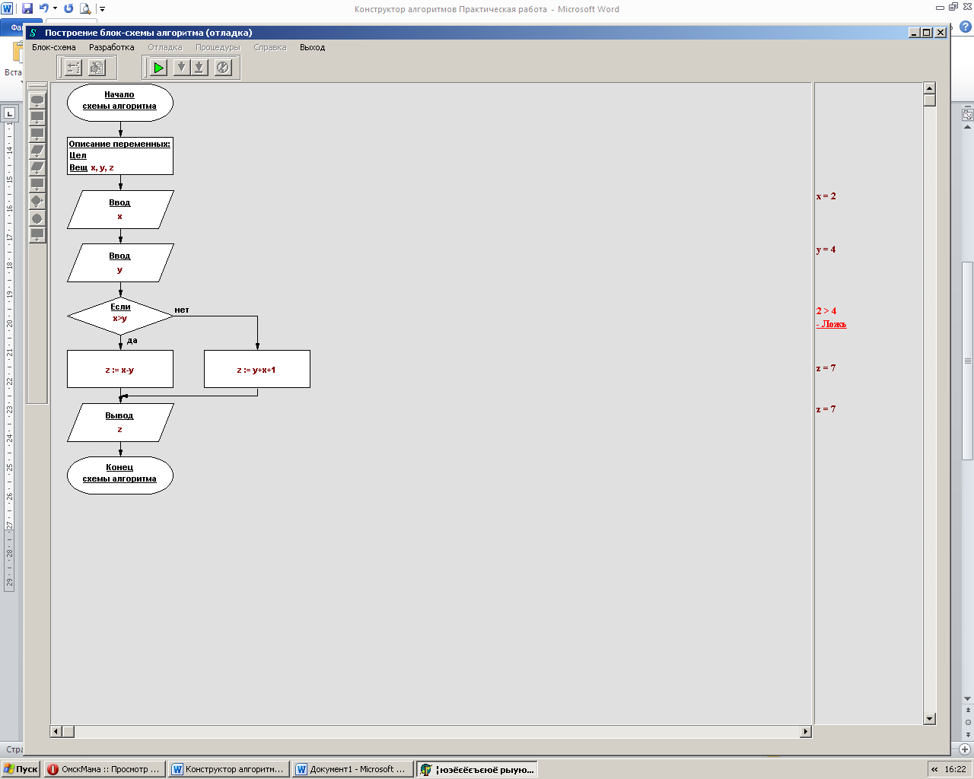Click the stop debugging crossed circle icon

point(222,68)
